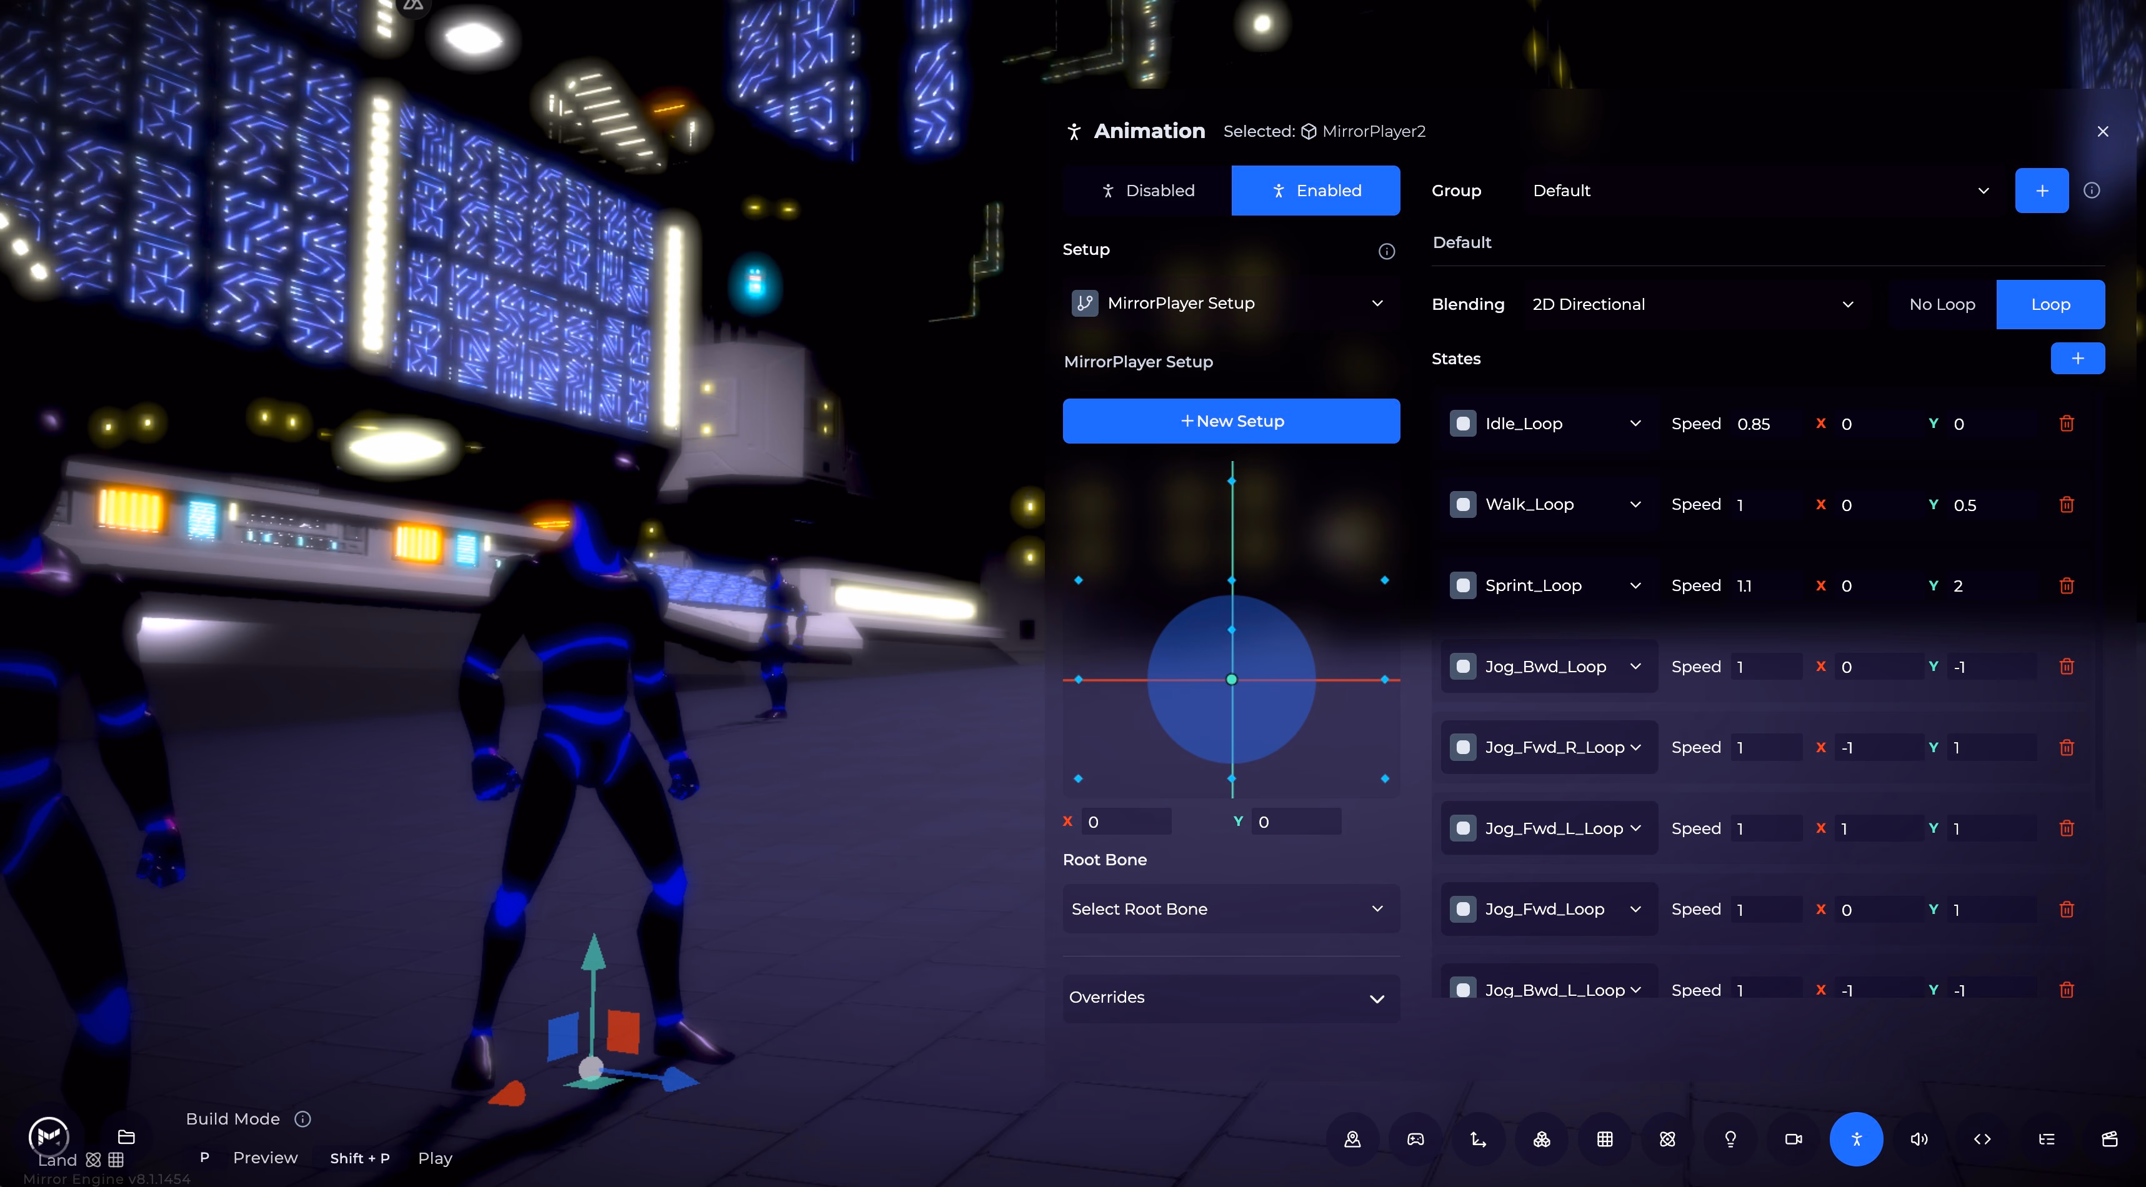Open the Blending 2D Directional dropdown
The image size is (2146, 1187).
pos(1691,305)
